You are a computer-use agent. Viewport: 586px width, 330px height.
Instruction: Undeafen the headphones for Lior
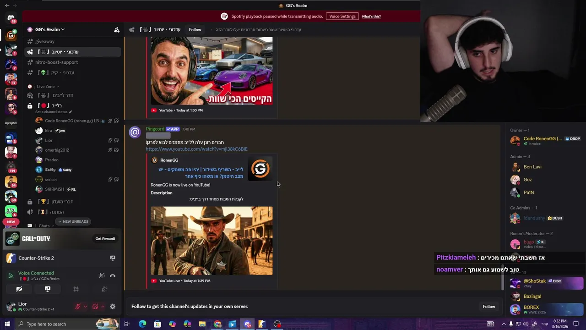95,307
